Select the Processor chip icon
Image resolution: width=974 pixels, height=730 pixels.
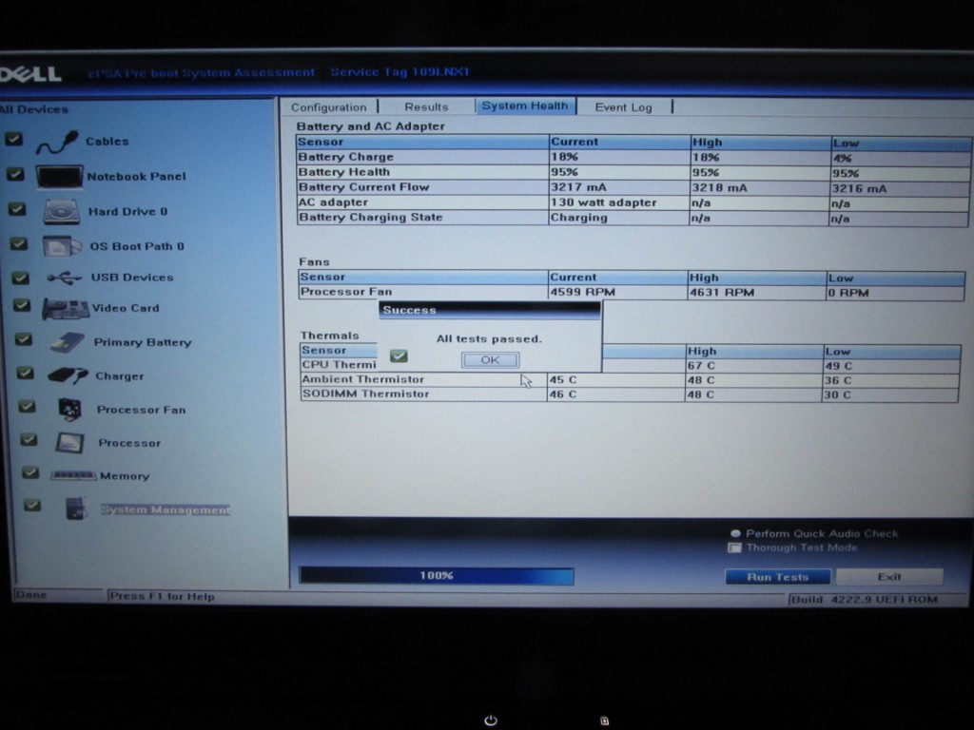click(x=69, y=443)
